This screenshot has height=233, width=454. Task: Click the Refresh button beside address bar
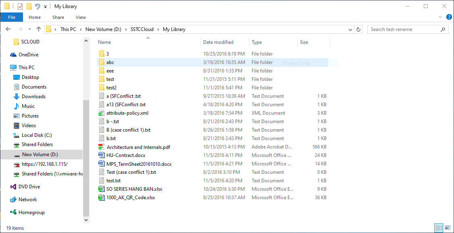[359, 29]
